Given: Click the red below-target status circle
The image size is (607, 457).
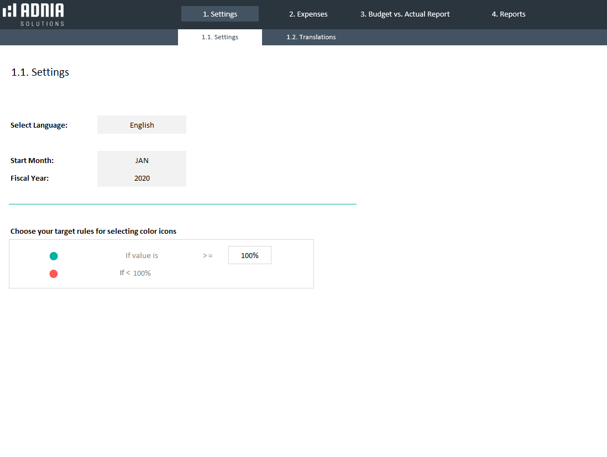Looking at the screenshot, I should pyautogui.click(x=54, y=274).
